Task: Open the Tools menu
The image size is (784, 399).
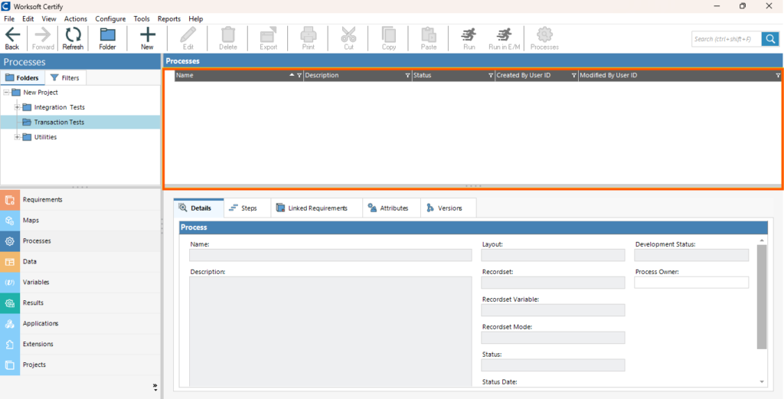Action: tap(142, 18)
